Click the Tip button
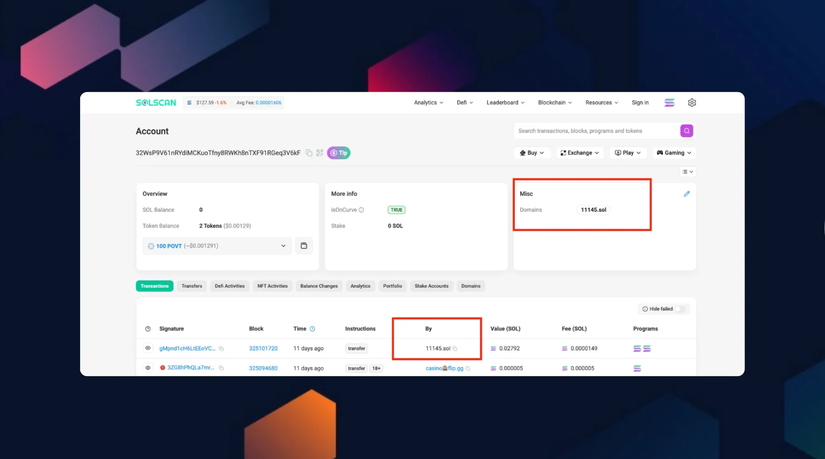 click(338, 153)
